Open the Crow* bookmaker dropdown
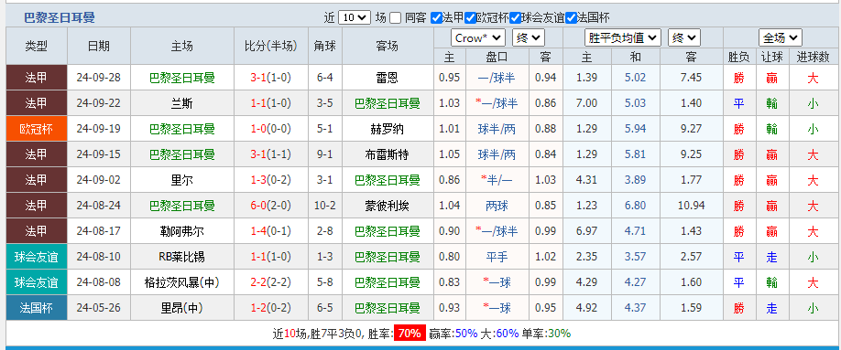The height and width of the screenshot is (350, 841). [x=478, y=38]
